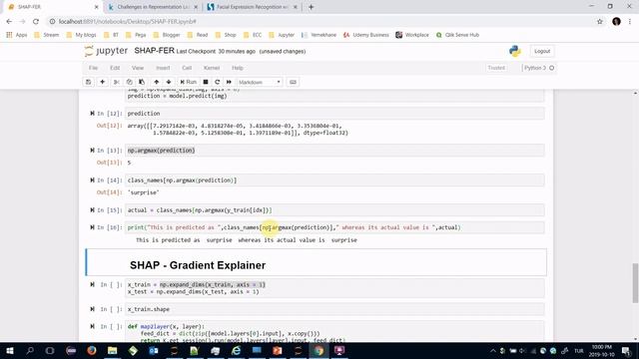Screen dimensions: 639x359
Task: Interrupt the kernel stop icon
Action: tap(206, 82)
